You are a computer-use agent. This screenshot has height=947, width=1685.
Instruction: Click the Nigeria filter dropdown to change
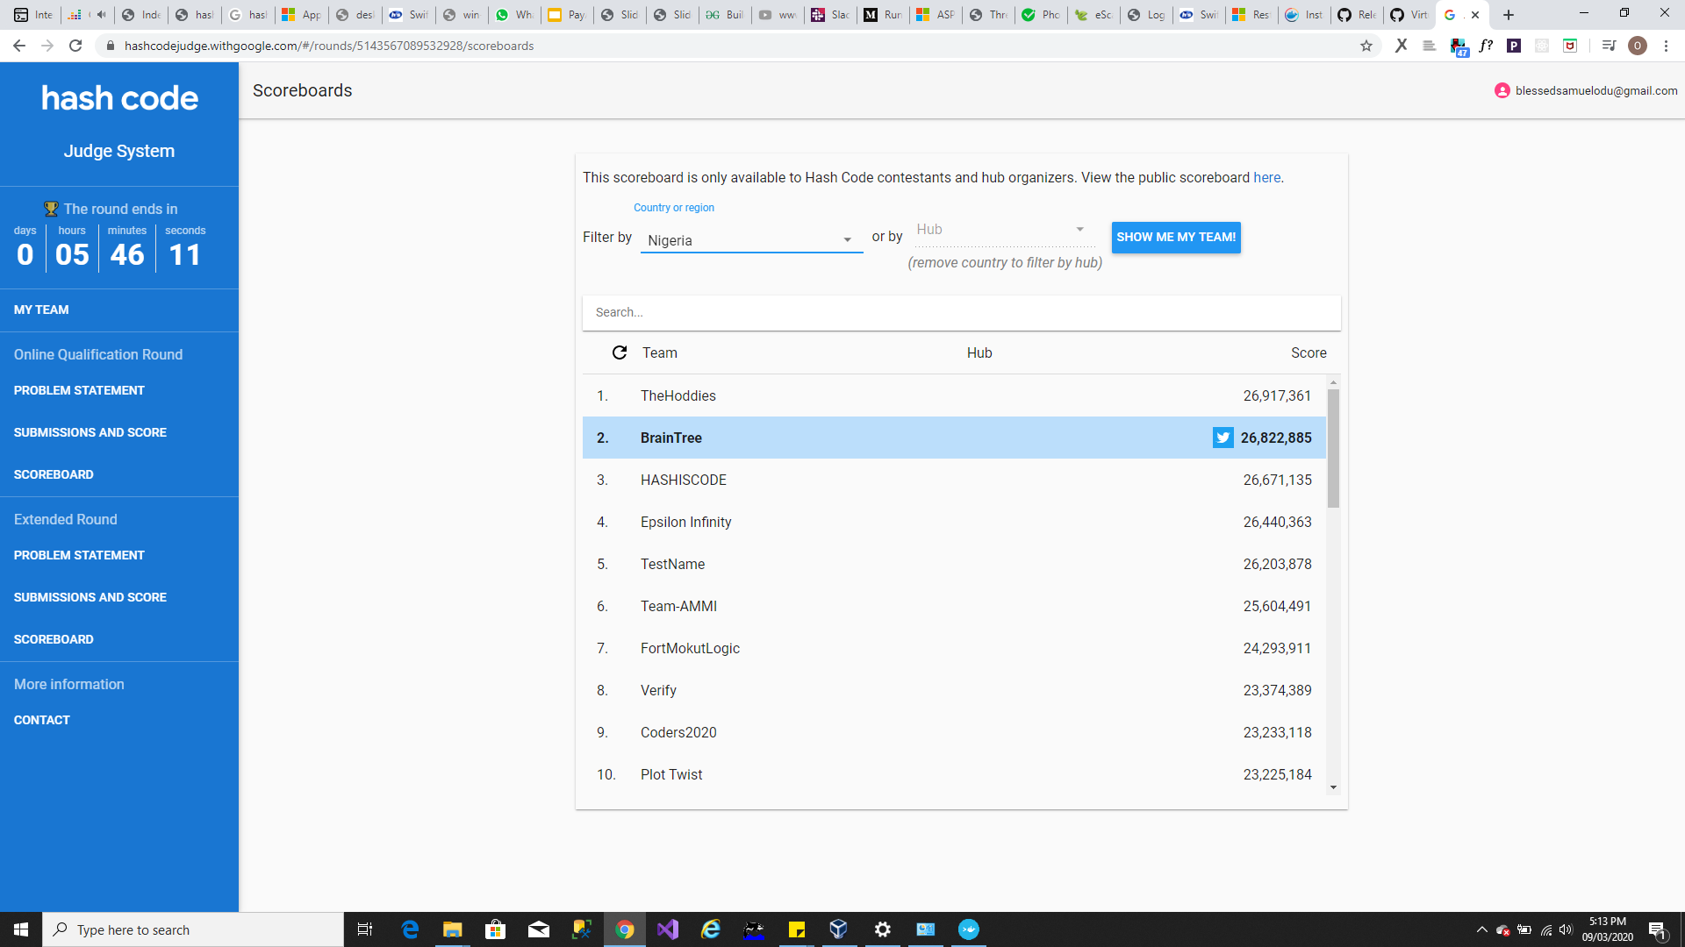click(x=749, y=239)
